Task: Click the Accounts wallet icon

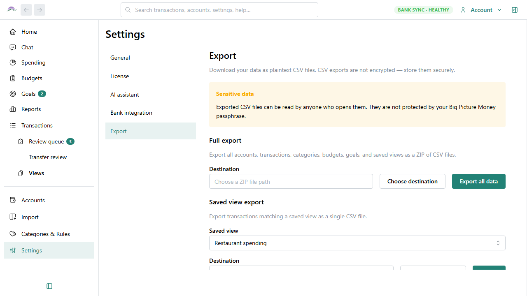Action: [x=13, y=200]
